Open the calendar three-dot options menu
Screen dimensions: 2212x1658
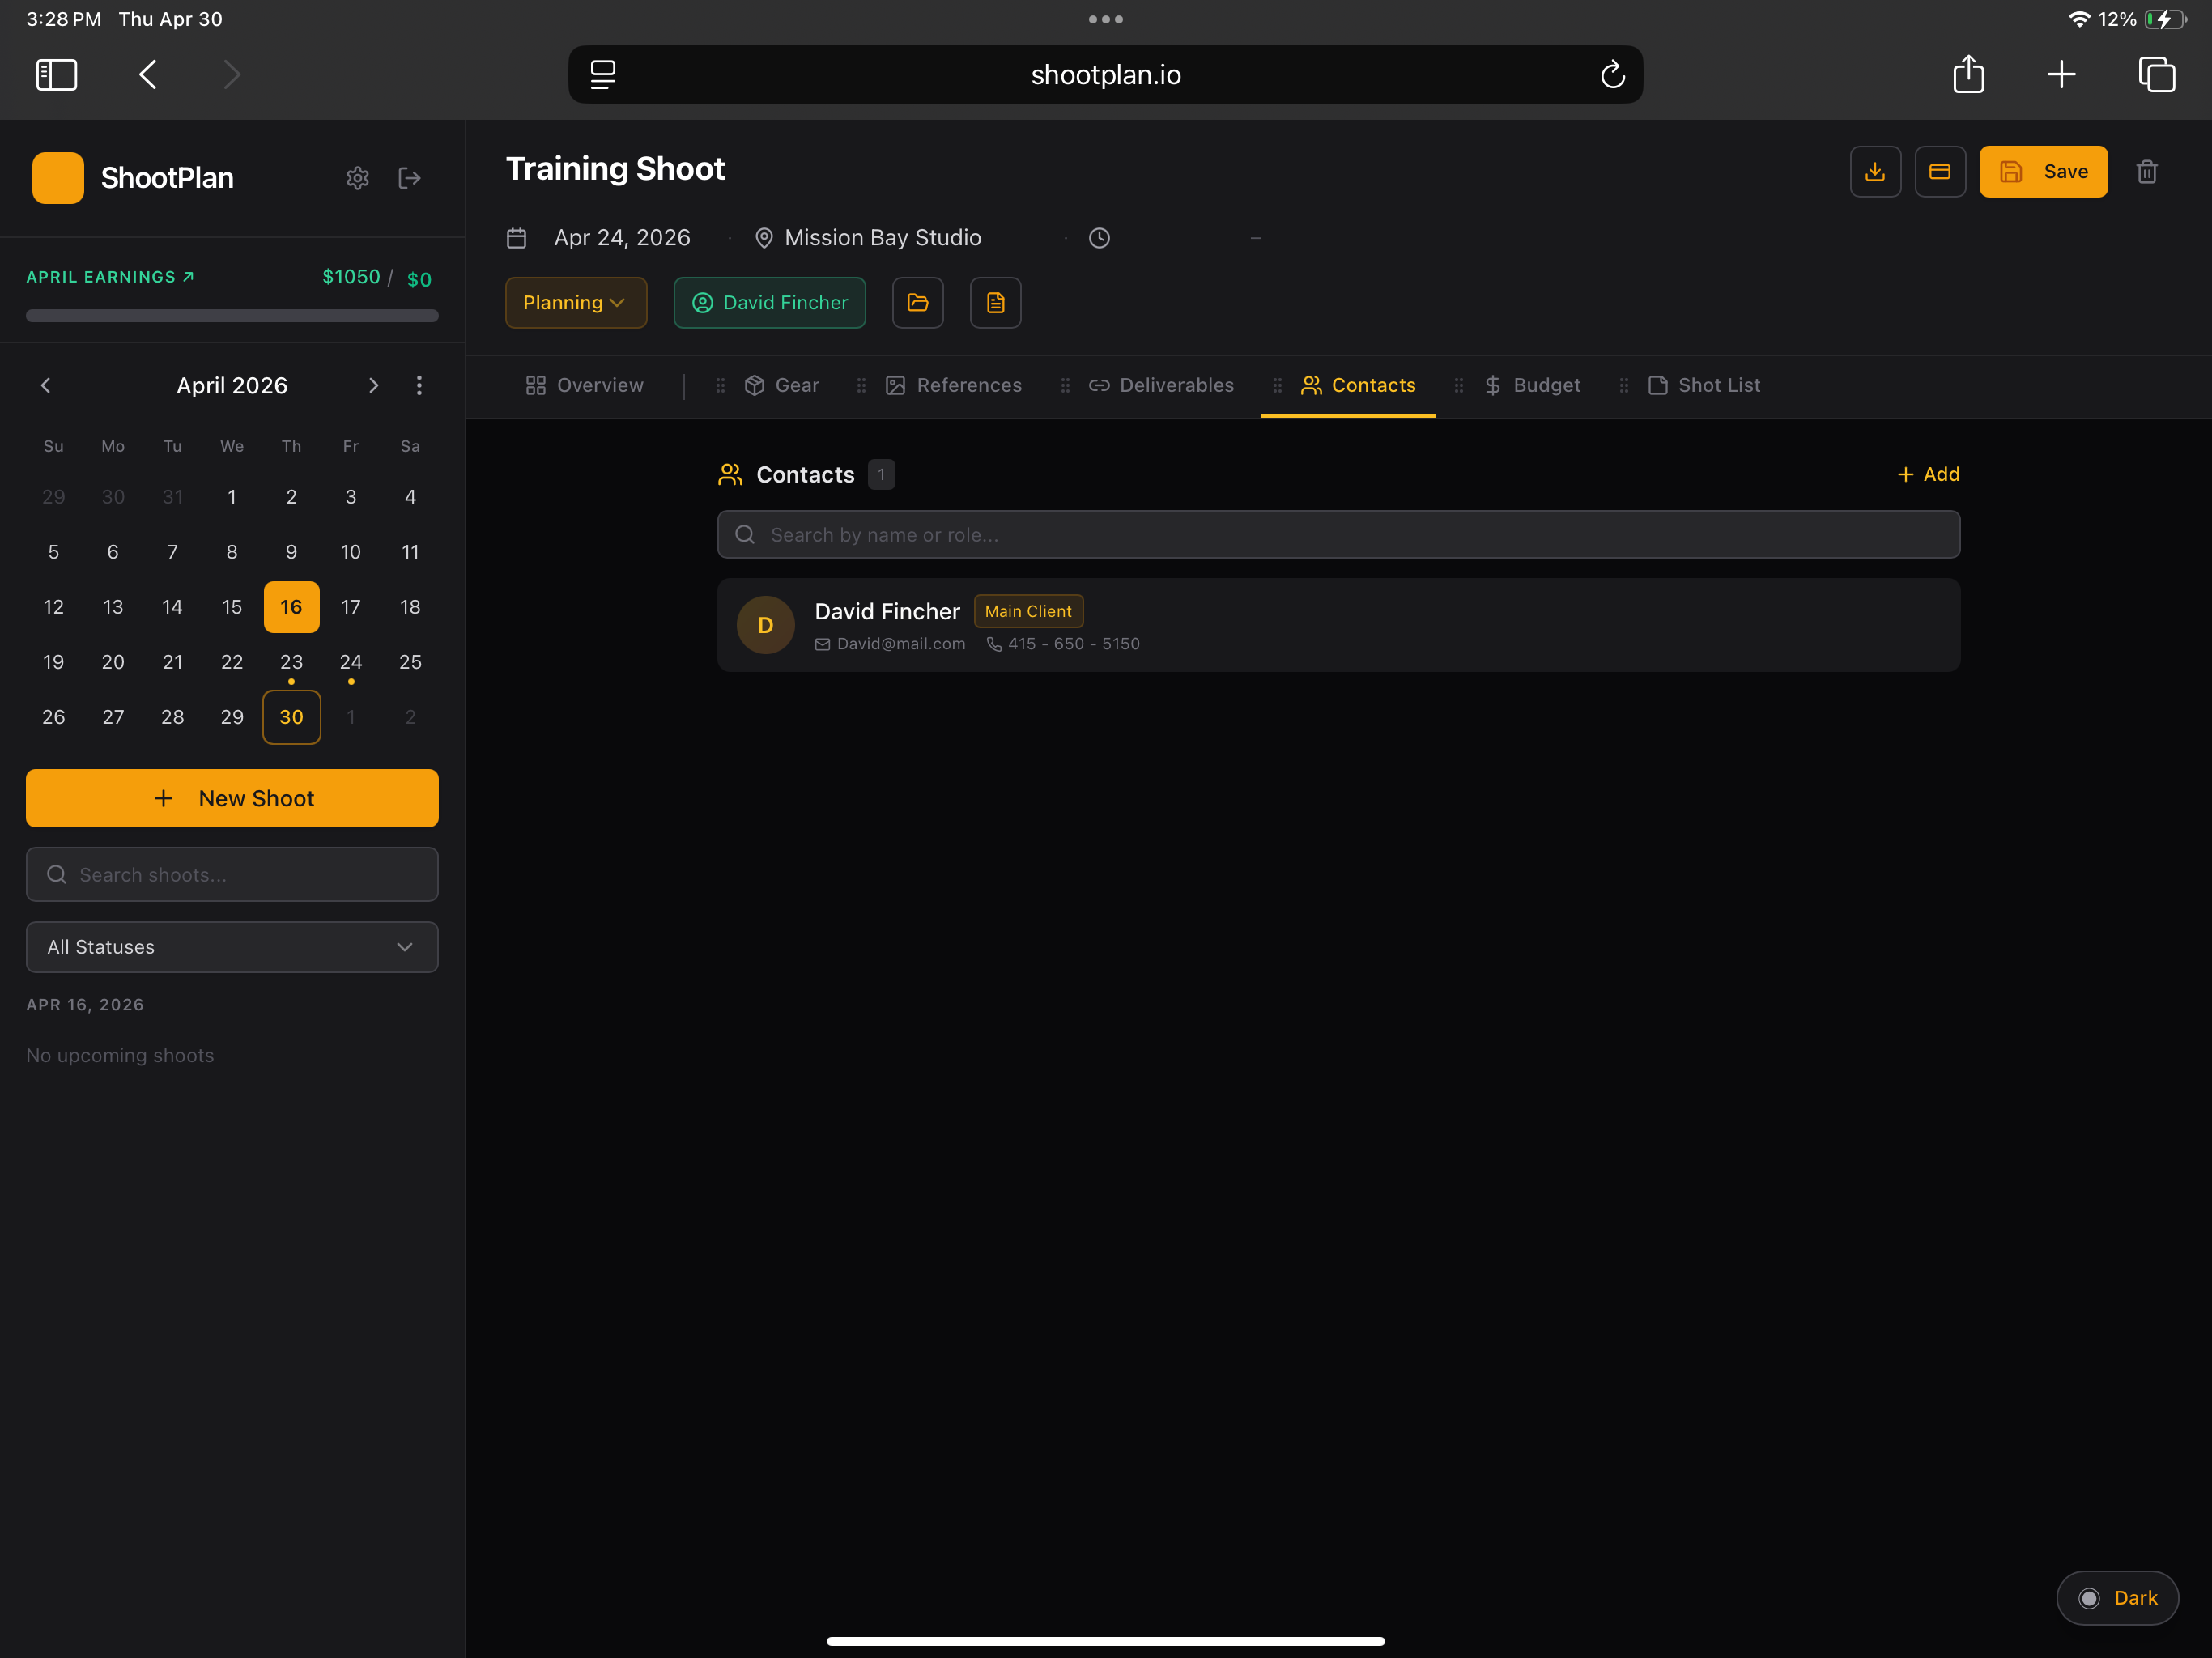(419, 386)
